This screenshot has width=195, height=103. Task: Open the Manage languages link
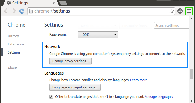tap(159, 97)
